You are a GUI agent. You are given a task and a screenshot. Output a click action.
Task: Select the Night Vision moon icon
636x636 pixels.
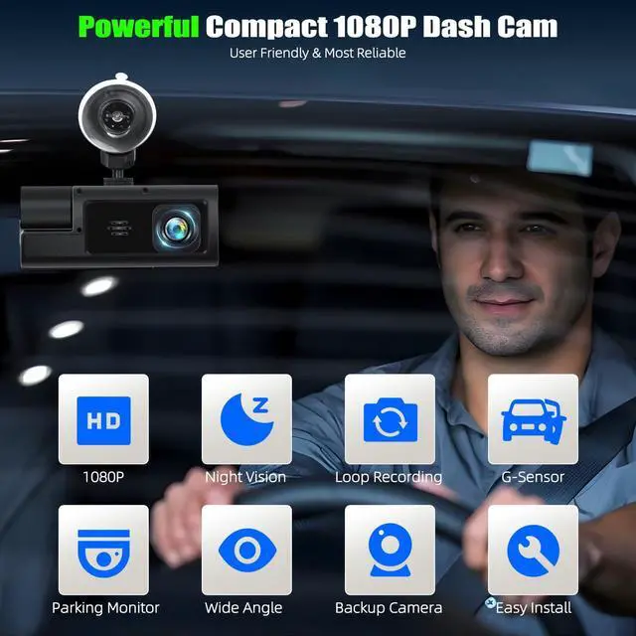(x=246, y=419)
